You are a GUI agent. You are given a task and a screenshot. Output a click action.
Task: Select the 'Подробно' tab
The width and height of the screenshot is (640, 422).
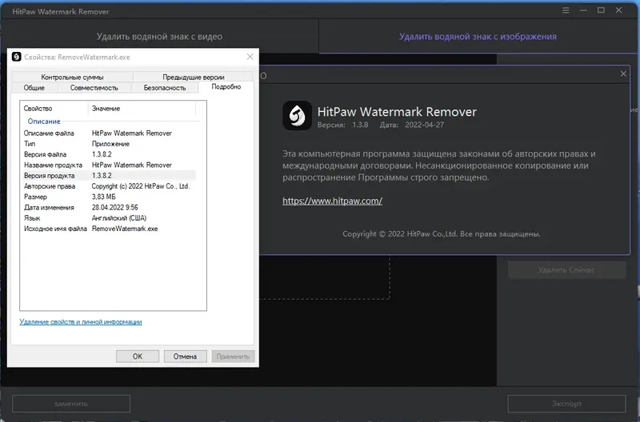[226, 87]
